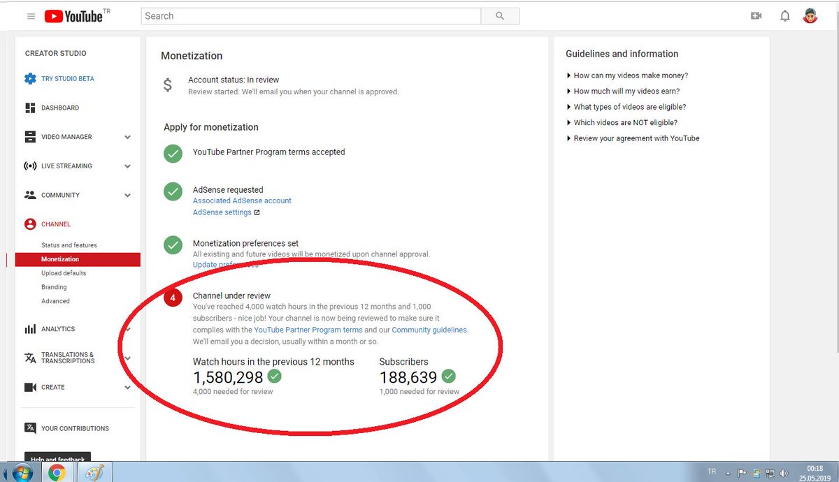Screen dimensions: 839x482
Task: Click the 'CREATOR STUDIO' heading
Action: pos(56,53)
